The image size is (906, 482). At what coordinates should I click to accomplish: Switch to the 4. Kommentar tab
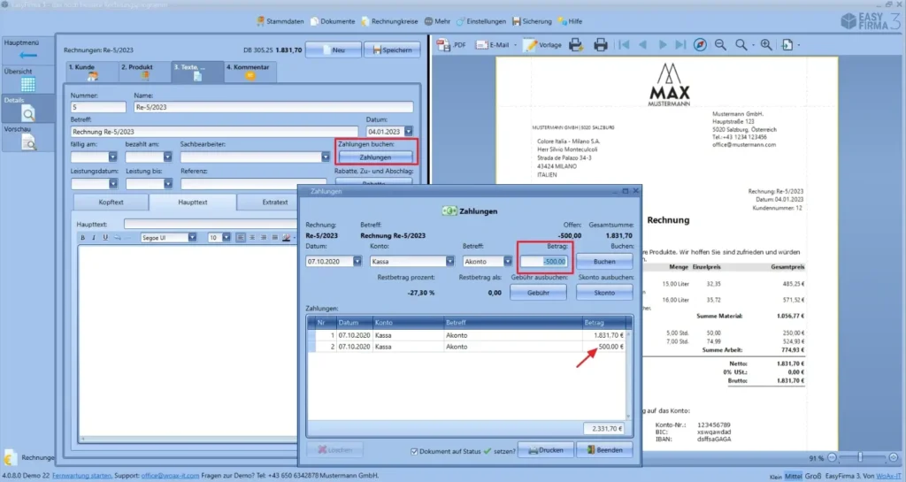pos(250,72)
